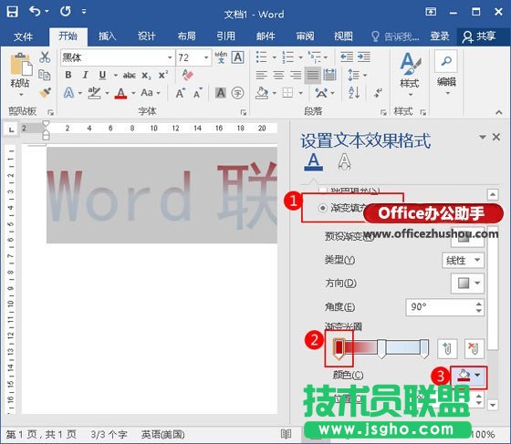Decrease paragraph indent
Screen dimensions: 511x444
(x=347, y=57)
